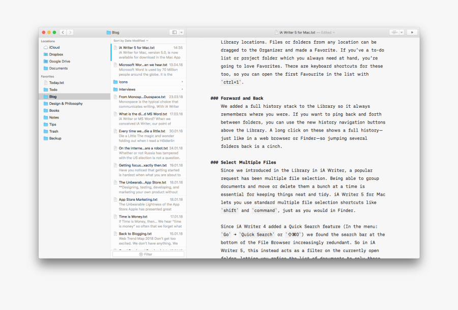
Task: Click the document title iA Writer 5 for Mac.txt
Action: (297, 32)
